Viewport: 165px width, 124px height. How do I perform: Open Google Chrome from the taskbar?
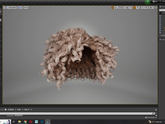pos(25,122)
